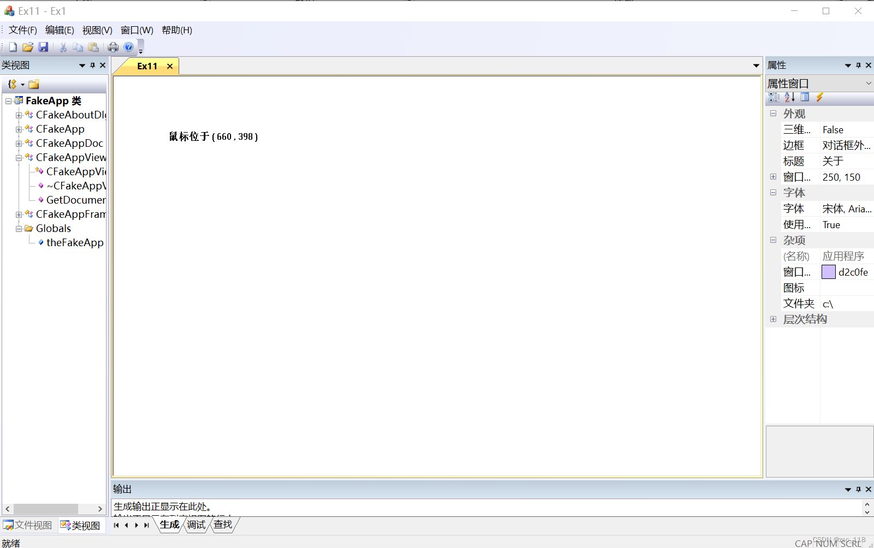Click the d2c0fe window color swatch
The width and height of the screenshot is (874, 548).
tap(829, 272)
